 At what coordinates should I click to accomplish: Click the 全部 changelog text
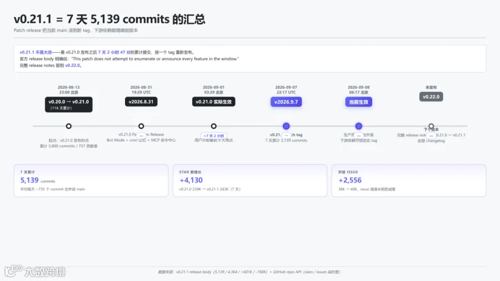tap(431, 141)
